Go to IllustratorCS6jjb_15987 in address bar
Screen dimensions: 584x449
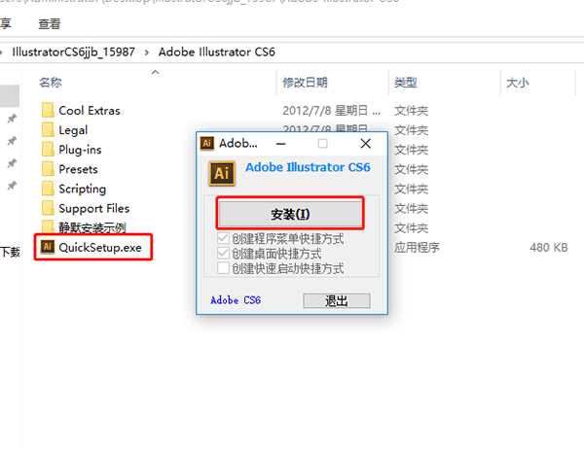tap(73, 52)
